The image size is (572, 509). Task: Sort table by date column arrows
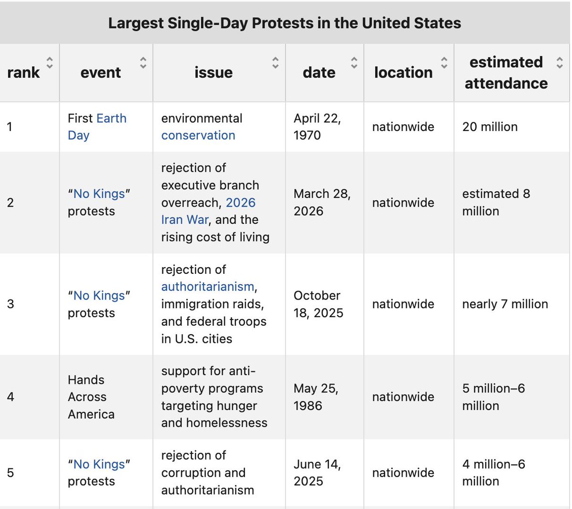coord(354,62)
